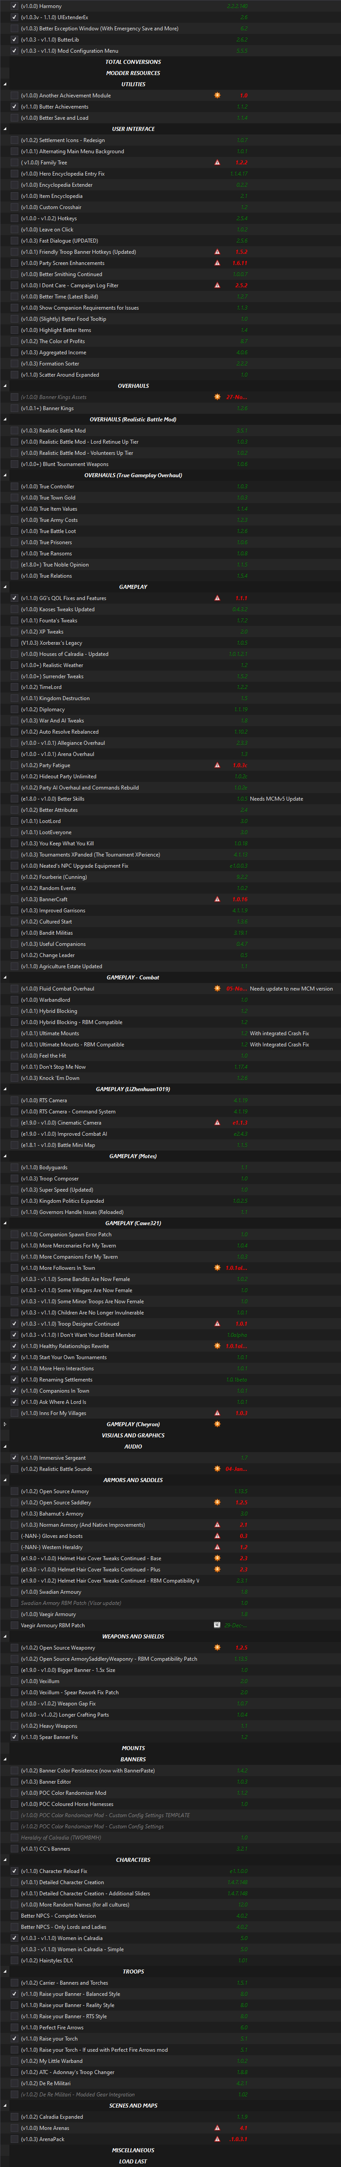Screen dimensions: 341x2167
Task: Click warning icon on Family Tree row
Action: point(217,162)
